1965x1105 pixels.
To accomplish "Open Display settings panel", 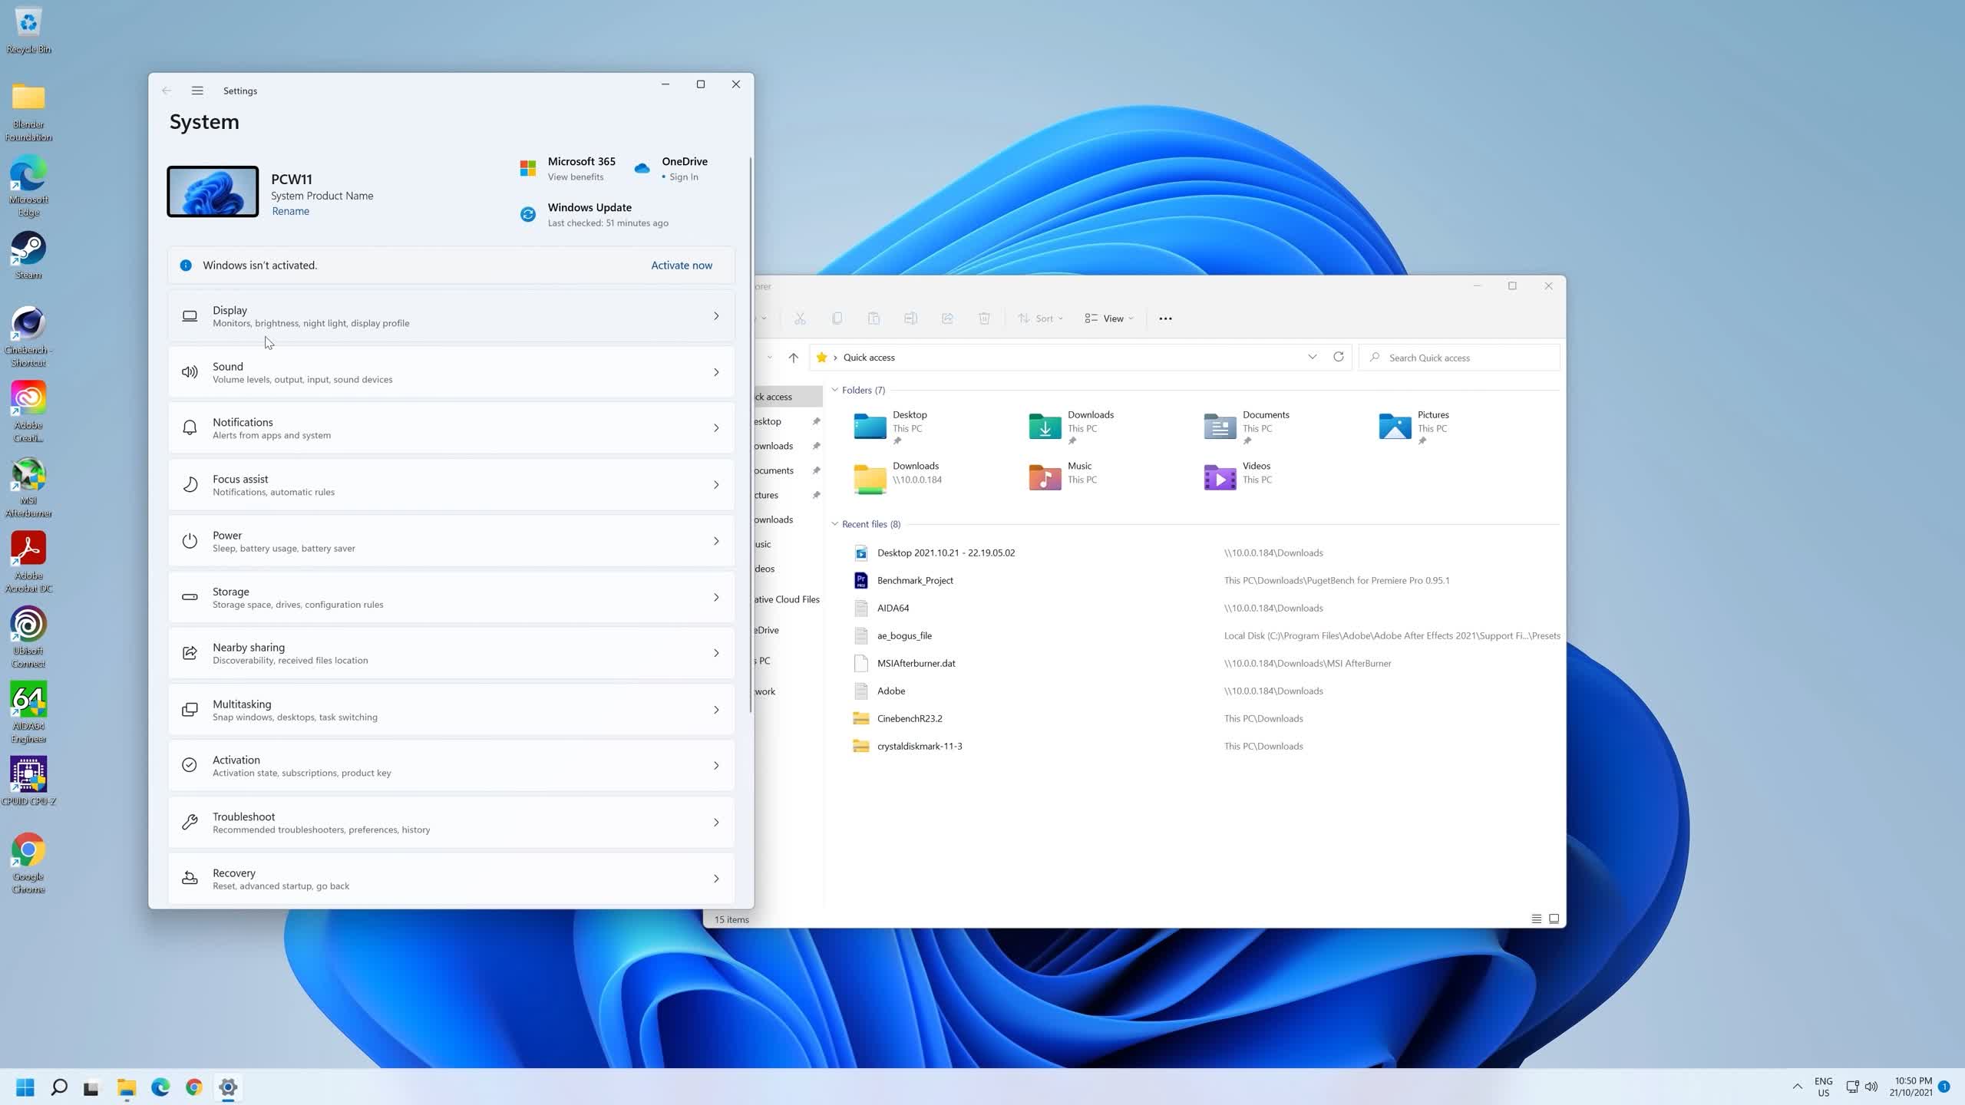I will click(x=451, y=315).
